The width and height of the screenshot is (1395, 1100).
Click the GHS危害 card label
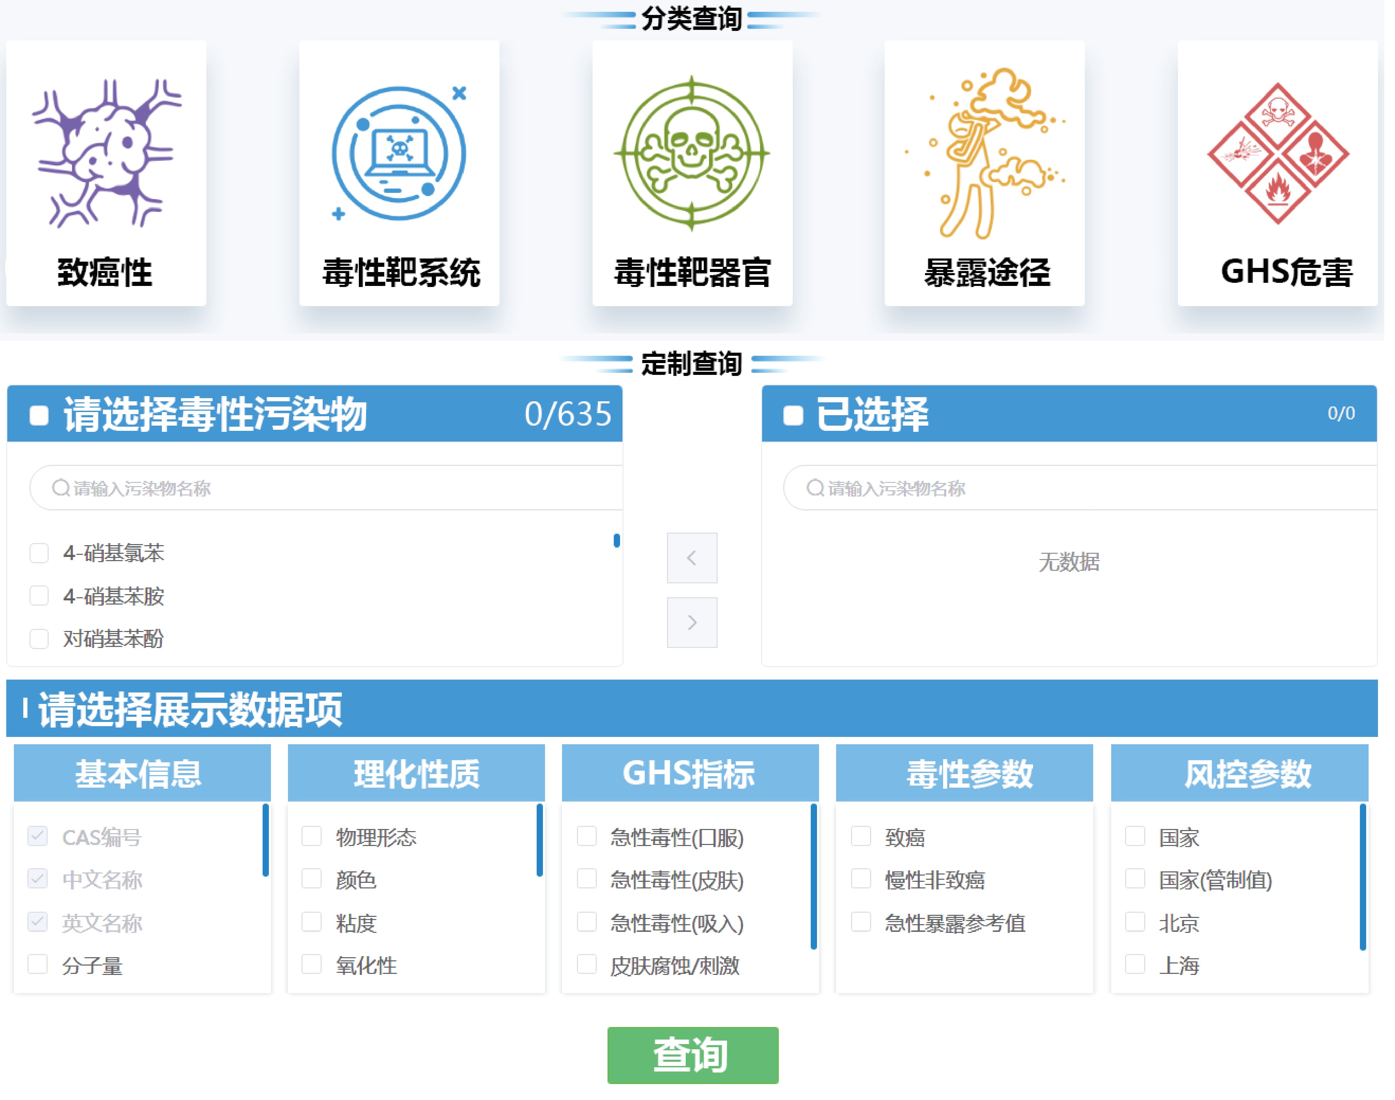coord(1286,272)
